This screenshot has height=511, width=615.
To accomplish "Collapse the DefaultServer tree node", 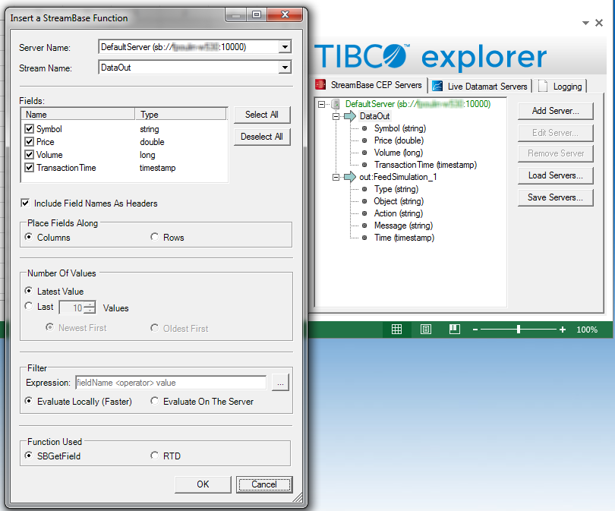I will pos(322,104).
